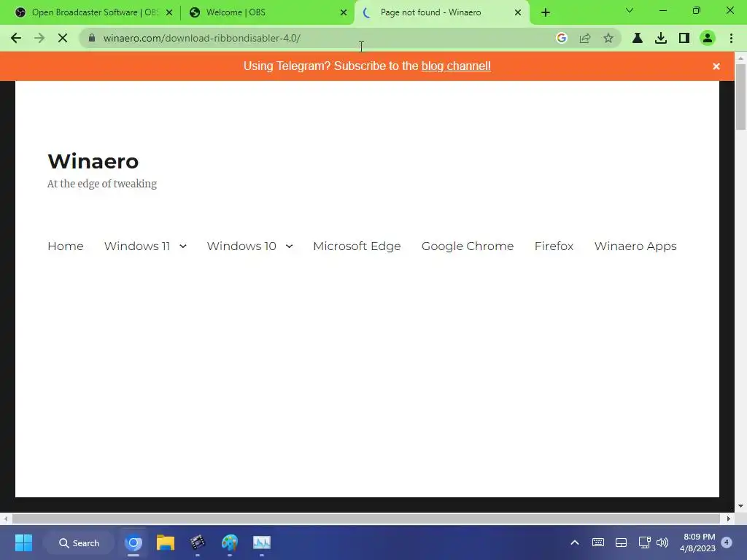Open Chrome Labs flask icon

point(638,38)
